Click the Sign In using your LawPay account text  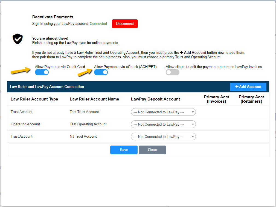click(60, 24)
